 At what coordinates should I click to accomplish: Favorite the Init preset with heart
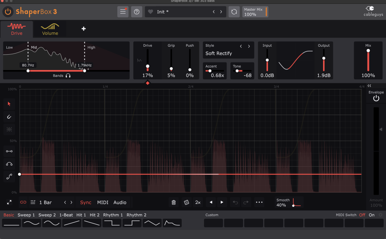point(150,12)
